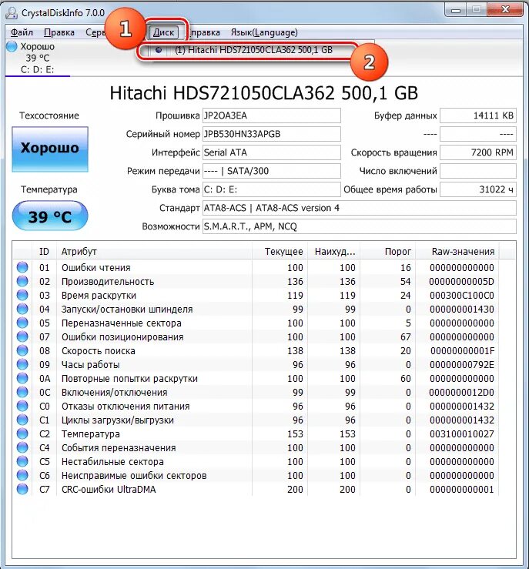Click the Наихуд... column header

click(333, 252)
